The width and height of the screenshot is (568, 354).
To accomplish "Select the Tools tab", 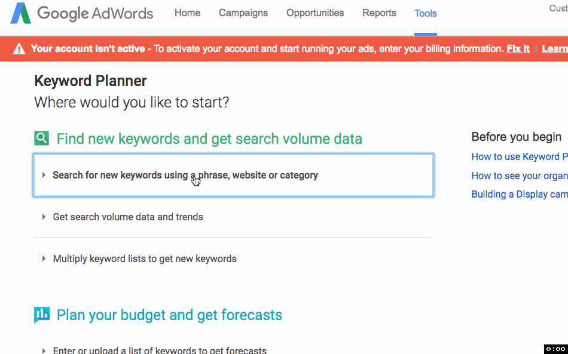I will click(x=425, y=13).
